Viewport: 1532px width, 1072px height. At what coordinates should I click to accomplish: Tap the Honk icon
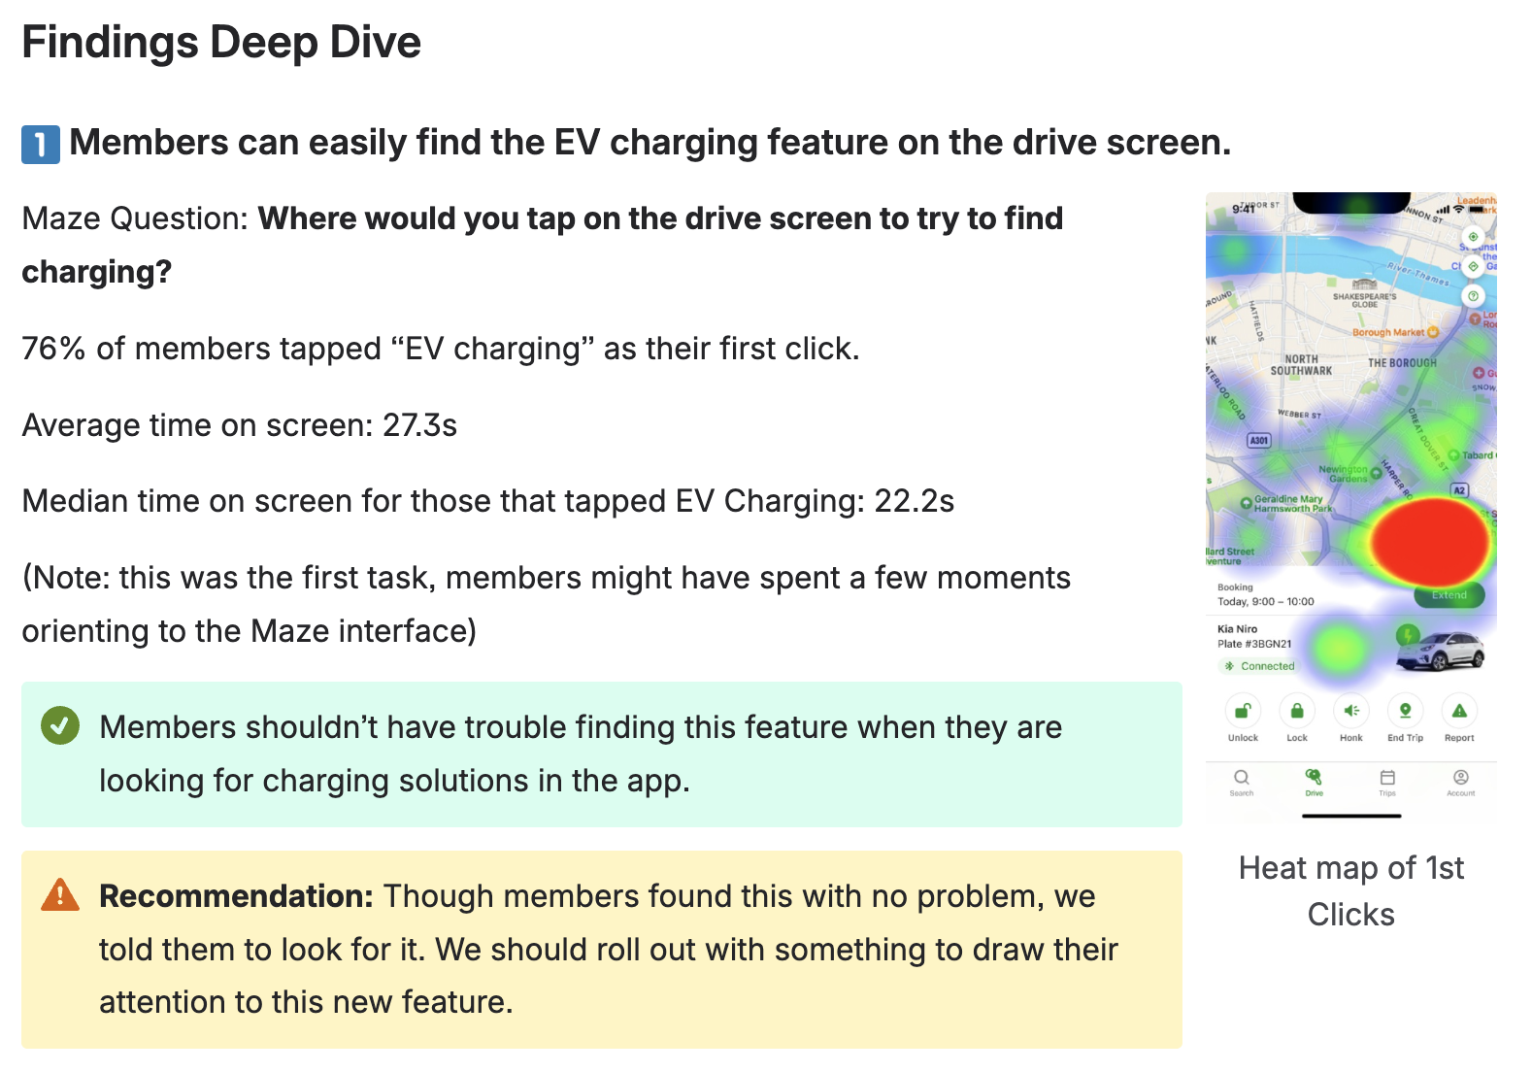(1350, 711)
